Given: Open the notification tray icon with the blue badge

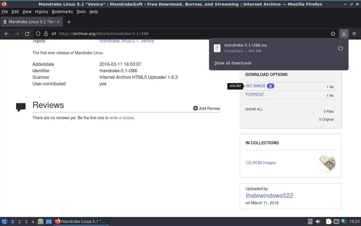Looking at the screenshot, I should pyautogui.click(x=344, y=221).
